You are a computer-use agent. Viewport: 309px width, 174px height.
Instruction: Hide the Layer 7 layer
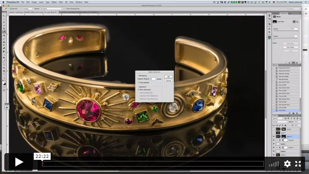[274, 144]
